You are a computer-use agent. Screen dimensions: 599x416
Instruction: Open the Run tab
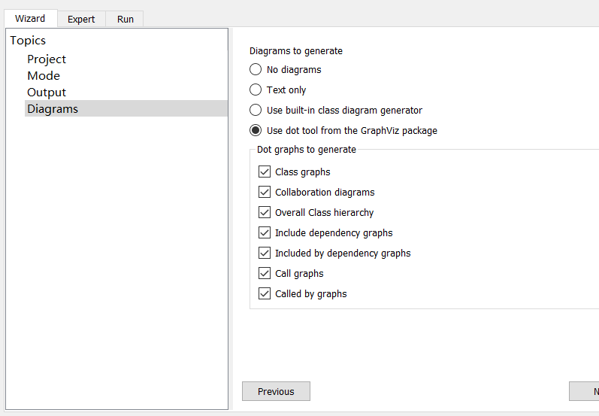[x=126, y=20]
